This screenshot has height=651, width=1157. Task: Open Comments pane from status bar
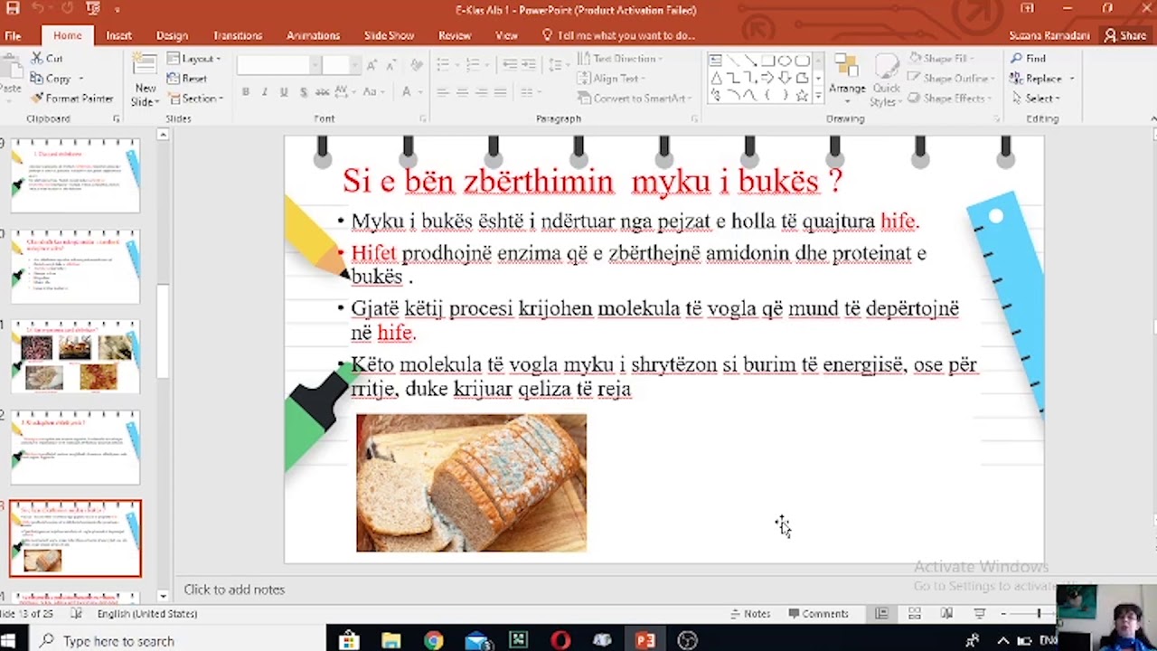pyautogui.click(x=818, y=614)
